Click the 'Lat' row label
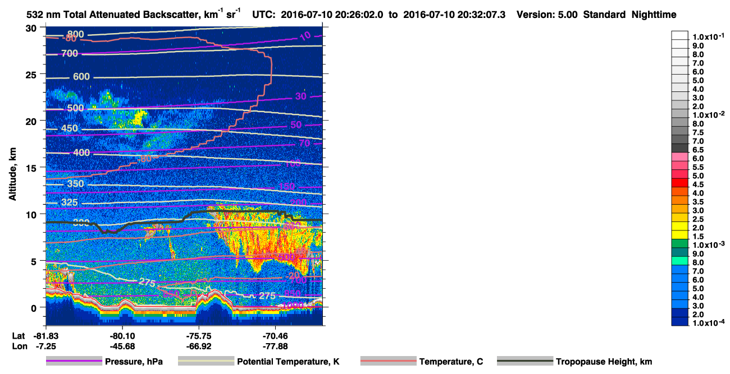This screenshot has width=730, height=374. pos(19,336)
